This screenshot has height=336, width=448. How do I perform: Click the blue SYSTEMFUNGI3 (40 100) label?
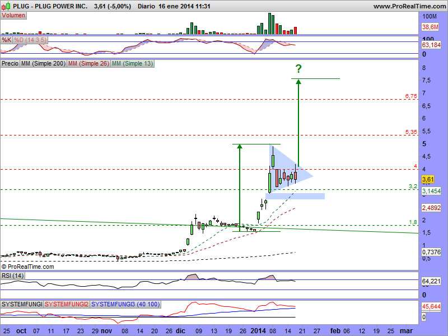coord(125,304)
